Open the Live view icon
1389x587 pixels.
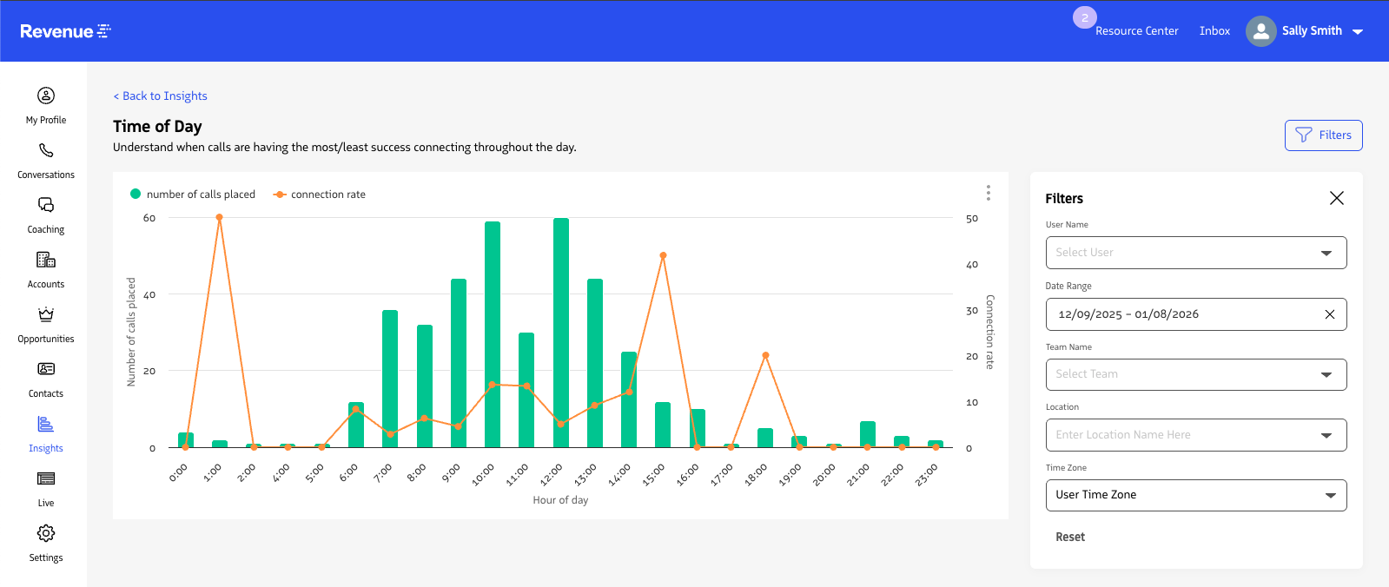pyautogui.click(x=46, y=478)
